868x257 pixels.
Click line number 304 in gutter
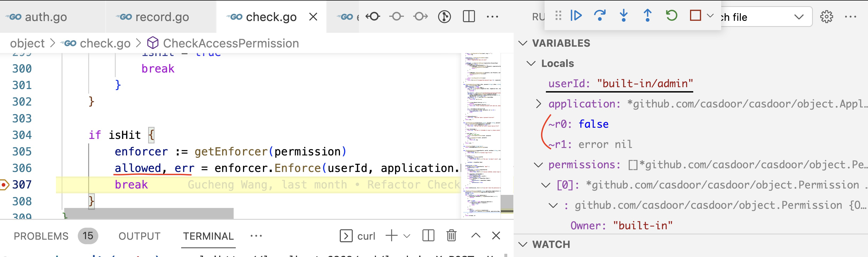(22, 135)
